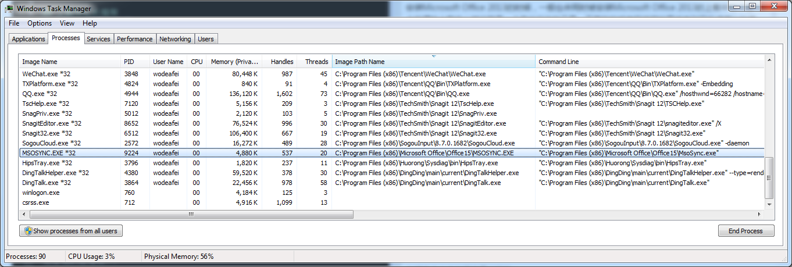Image resolution: width=792 pixels, height=267 pixels.
Task: Click Show processes from all users button
Action: (x=71, y=231)
